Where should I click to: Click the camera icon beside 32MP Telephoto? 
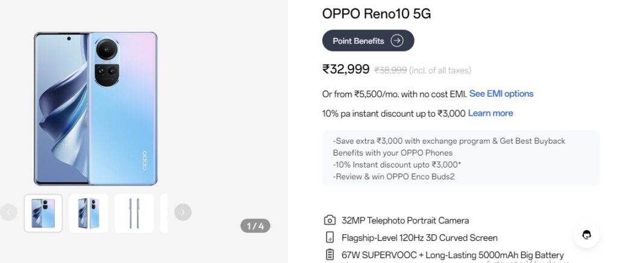[330, 220]
